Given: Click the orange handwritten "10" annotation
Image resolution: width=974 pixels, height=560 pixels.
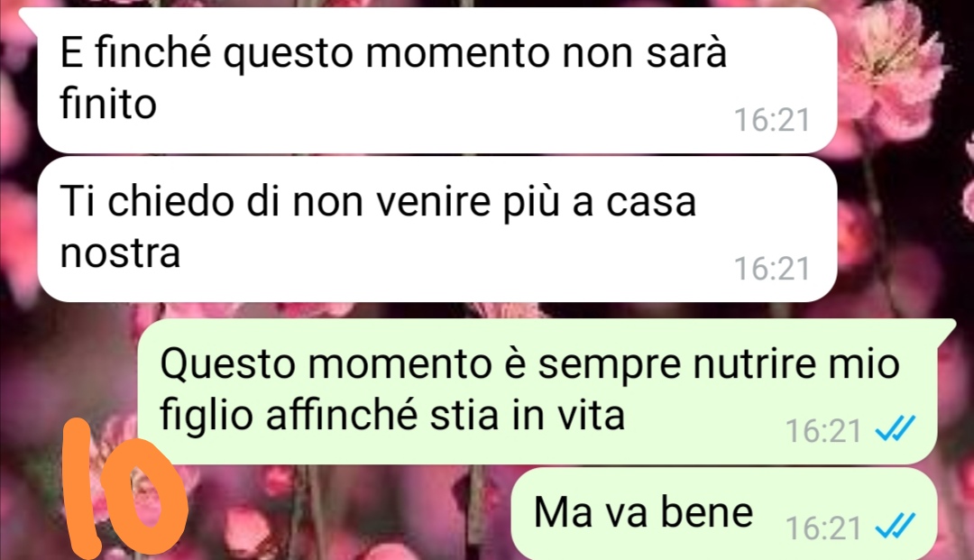Looking at the screenshot, I should [124, 488].
